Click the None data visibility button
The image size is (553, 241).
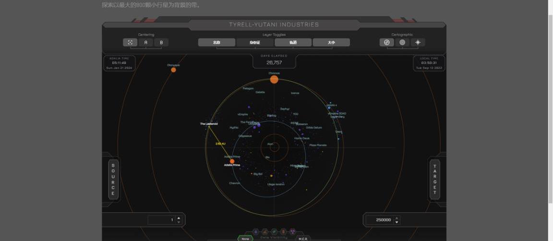coord(245,239)
